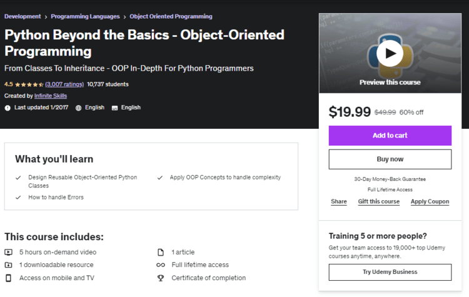Click the Preview this course caption
This screenshot has height=297, width=469.
[x=390, y=83]
